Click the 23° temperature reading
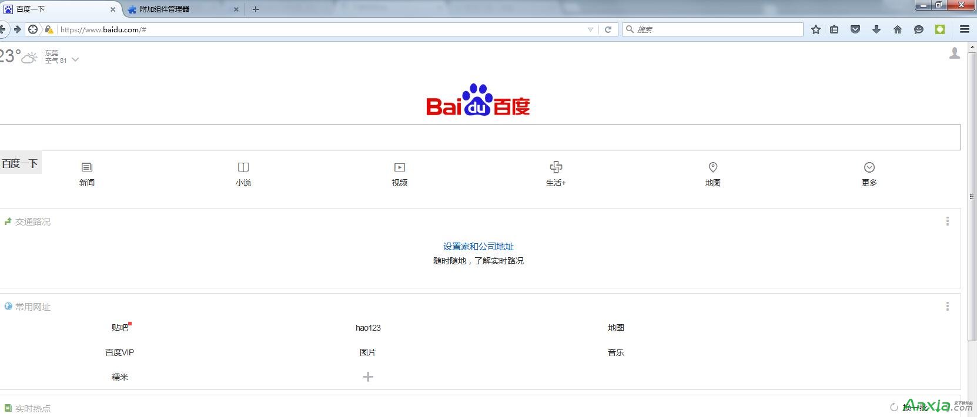 point(10,56)
